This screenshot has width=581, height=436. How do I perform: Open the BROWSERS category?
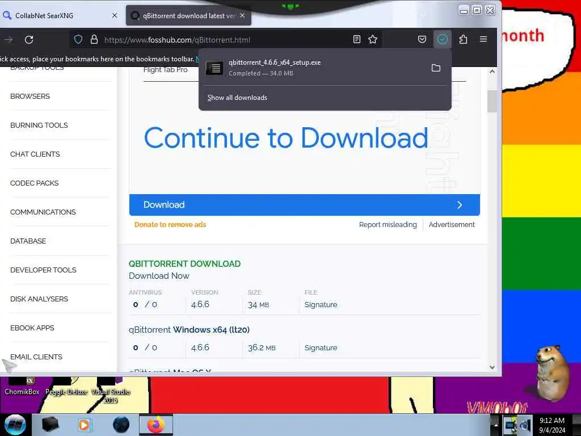point(30,97)
